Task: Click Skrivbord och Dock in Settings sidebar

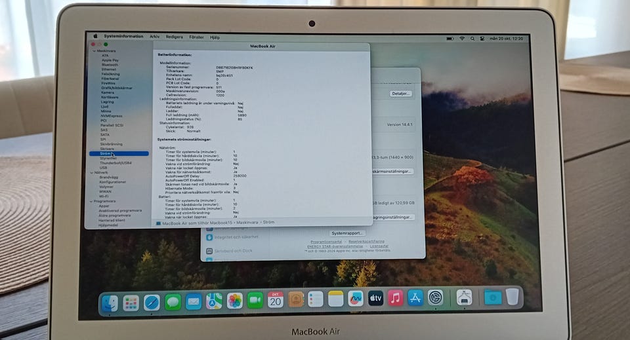Action: (x=233, y=251)
